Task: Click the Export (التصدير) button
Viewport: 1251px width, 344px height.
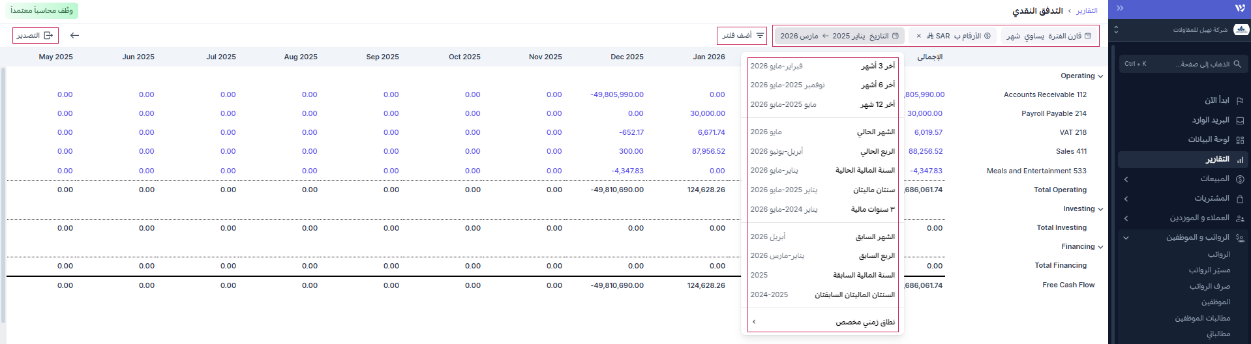Action: (x=35, y=35)
